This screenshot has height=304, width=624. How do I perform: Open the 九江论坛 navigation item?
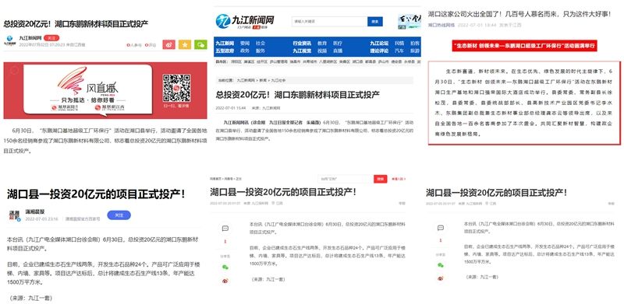click(x=379, y=43)
